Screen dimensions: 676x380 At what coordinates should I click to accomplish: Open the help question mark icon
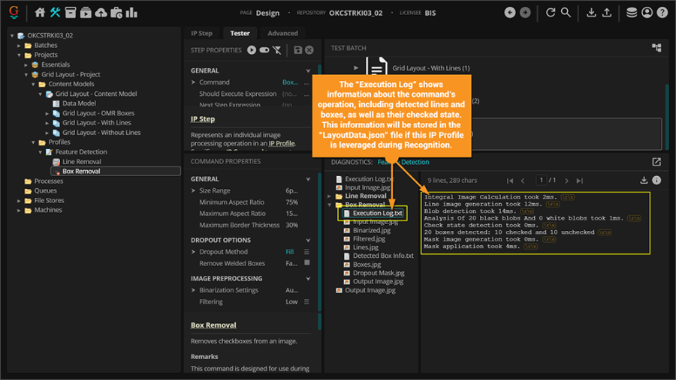pyautogui.click(x=662, y=13)
